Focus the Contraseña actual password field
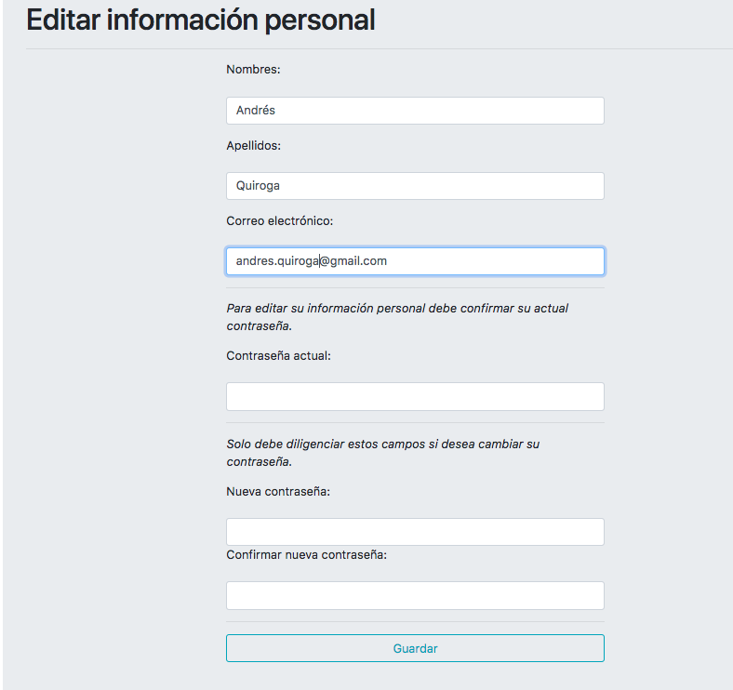This screenshot has width=733, height=690. (x=415, y=396)
